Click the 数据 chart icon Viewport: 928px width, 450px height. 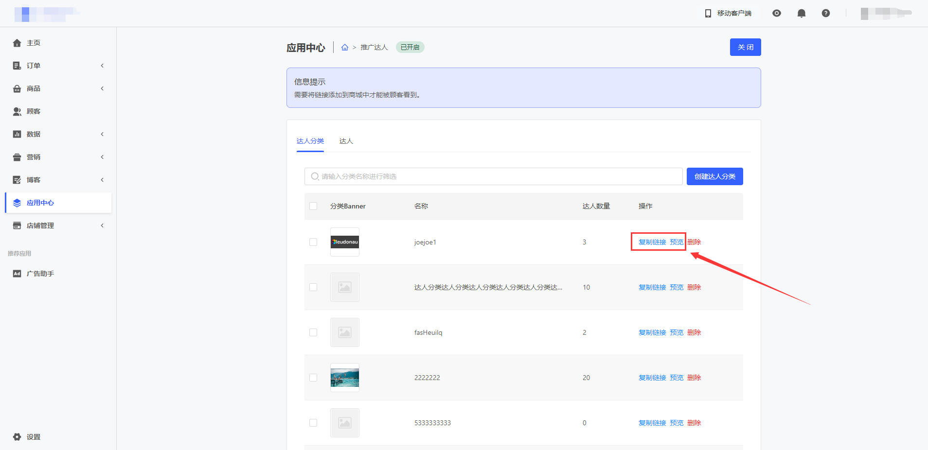pyautogui.click(x=17, y=134)
